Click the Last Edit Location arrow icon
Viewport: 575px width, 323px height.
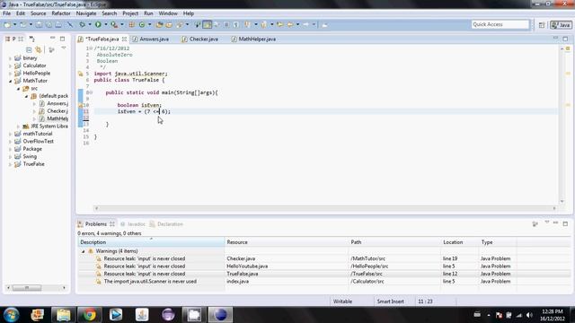point(280,24)
